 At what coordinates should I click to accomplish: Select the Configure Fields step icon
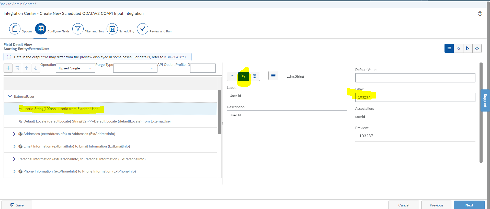tap(41, 29)
